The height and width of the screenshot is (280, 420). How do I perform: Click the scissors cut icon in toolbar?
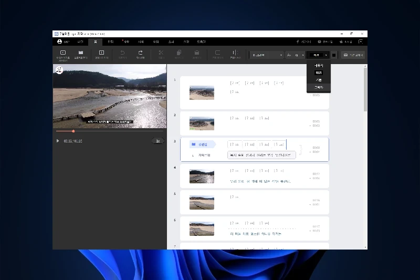coord(161,53)
